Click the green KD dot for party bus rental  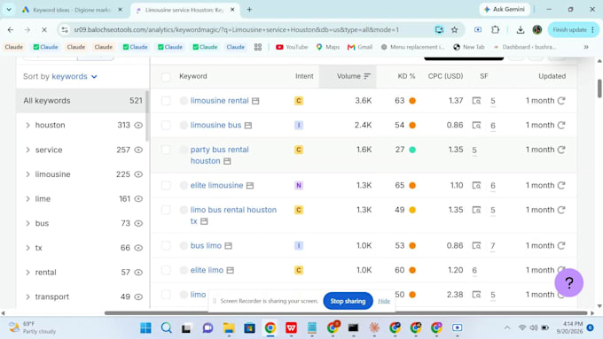coord(412,150)
